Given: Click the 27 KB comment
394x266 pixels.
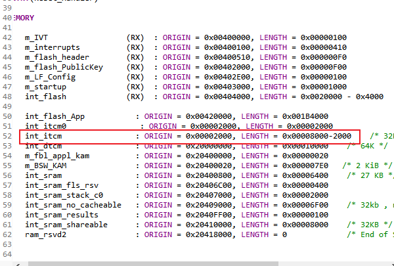Looking at the screenshot, I should (370, 175).
